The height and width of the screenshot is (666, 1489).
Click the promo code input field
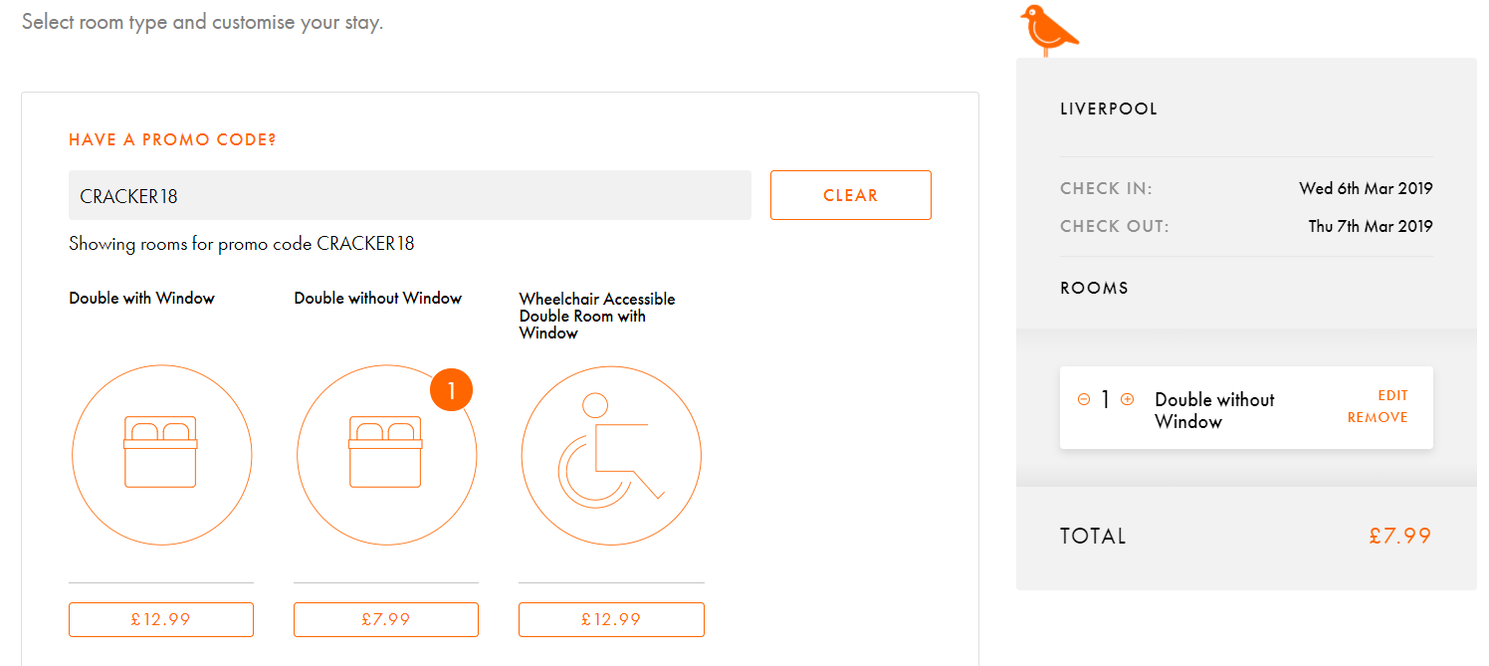coord(409,195)
